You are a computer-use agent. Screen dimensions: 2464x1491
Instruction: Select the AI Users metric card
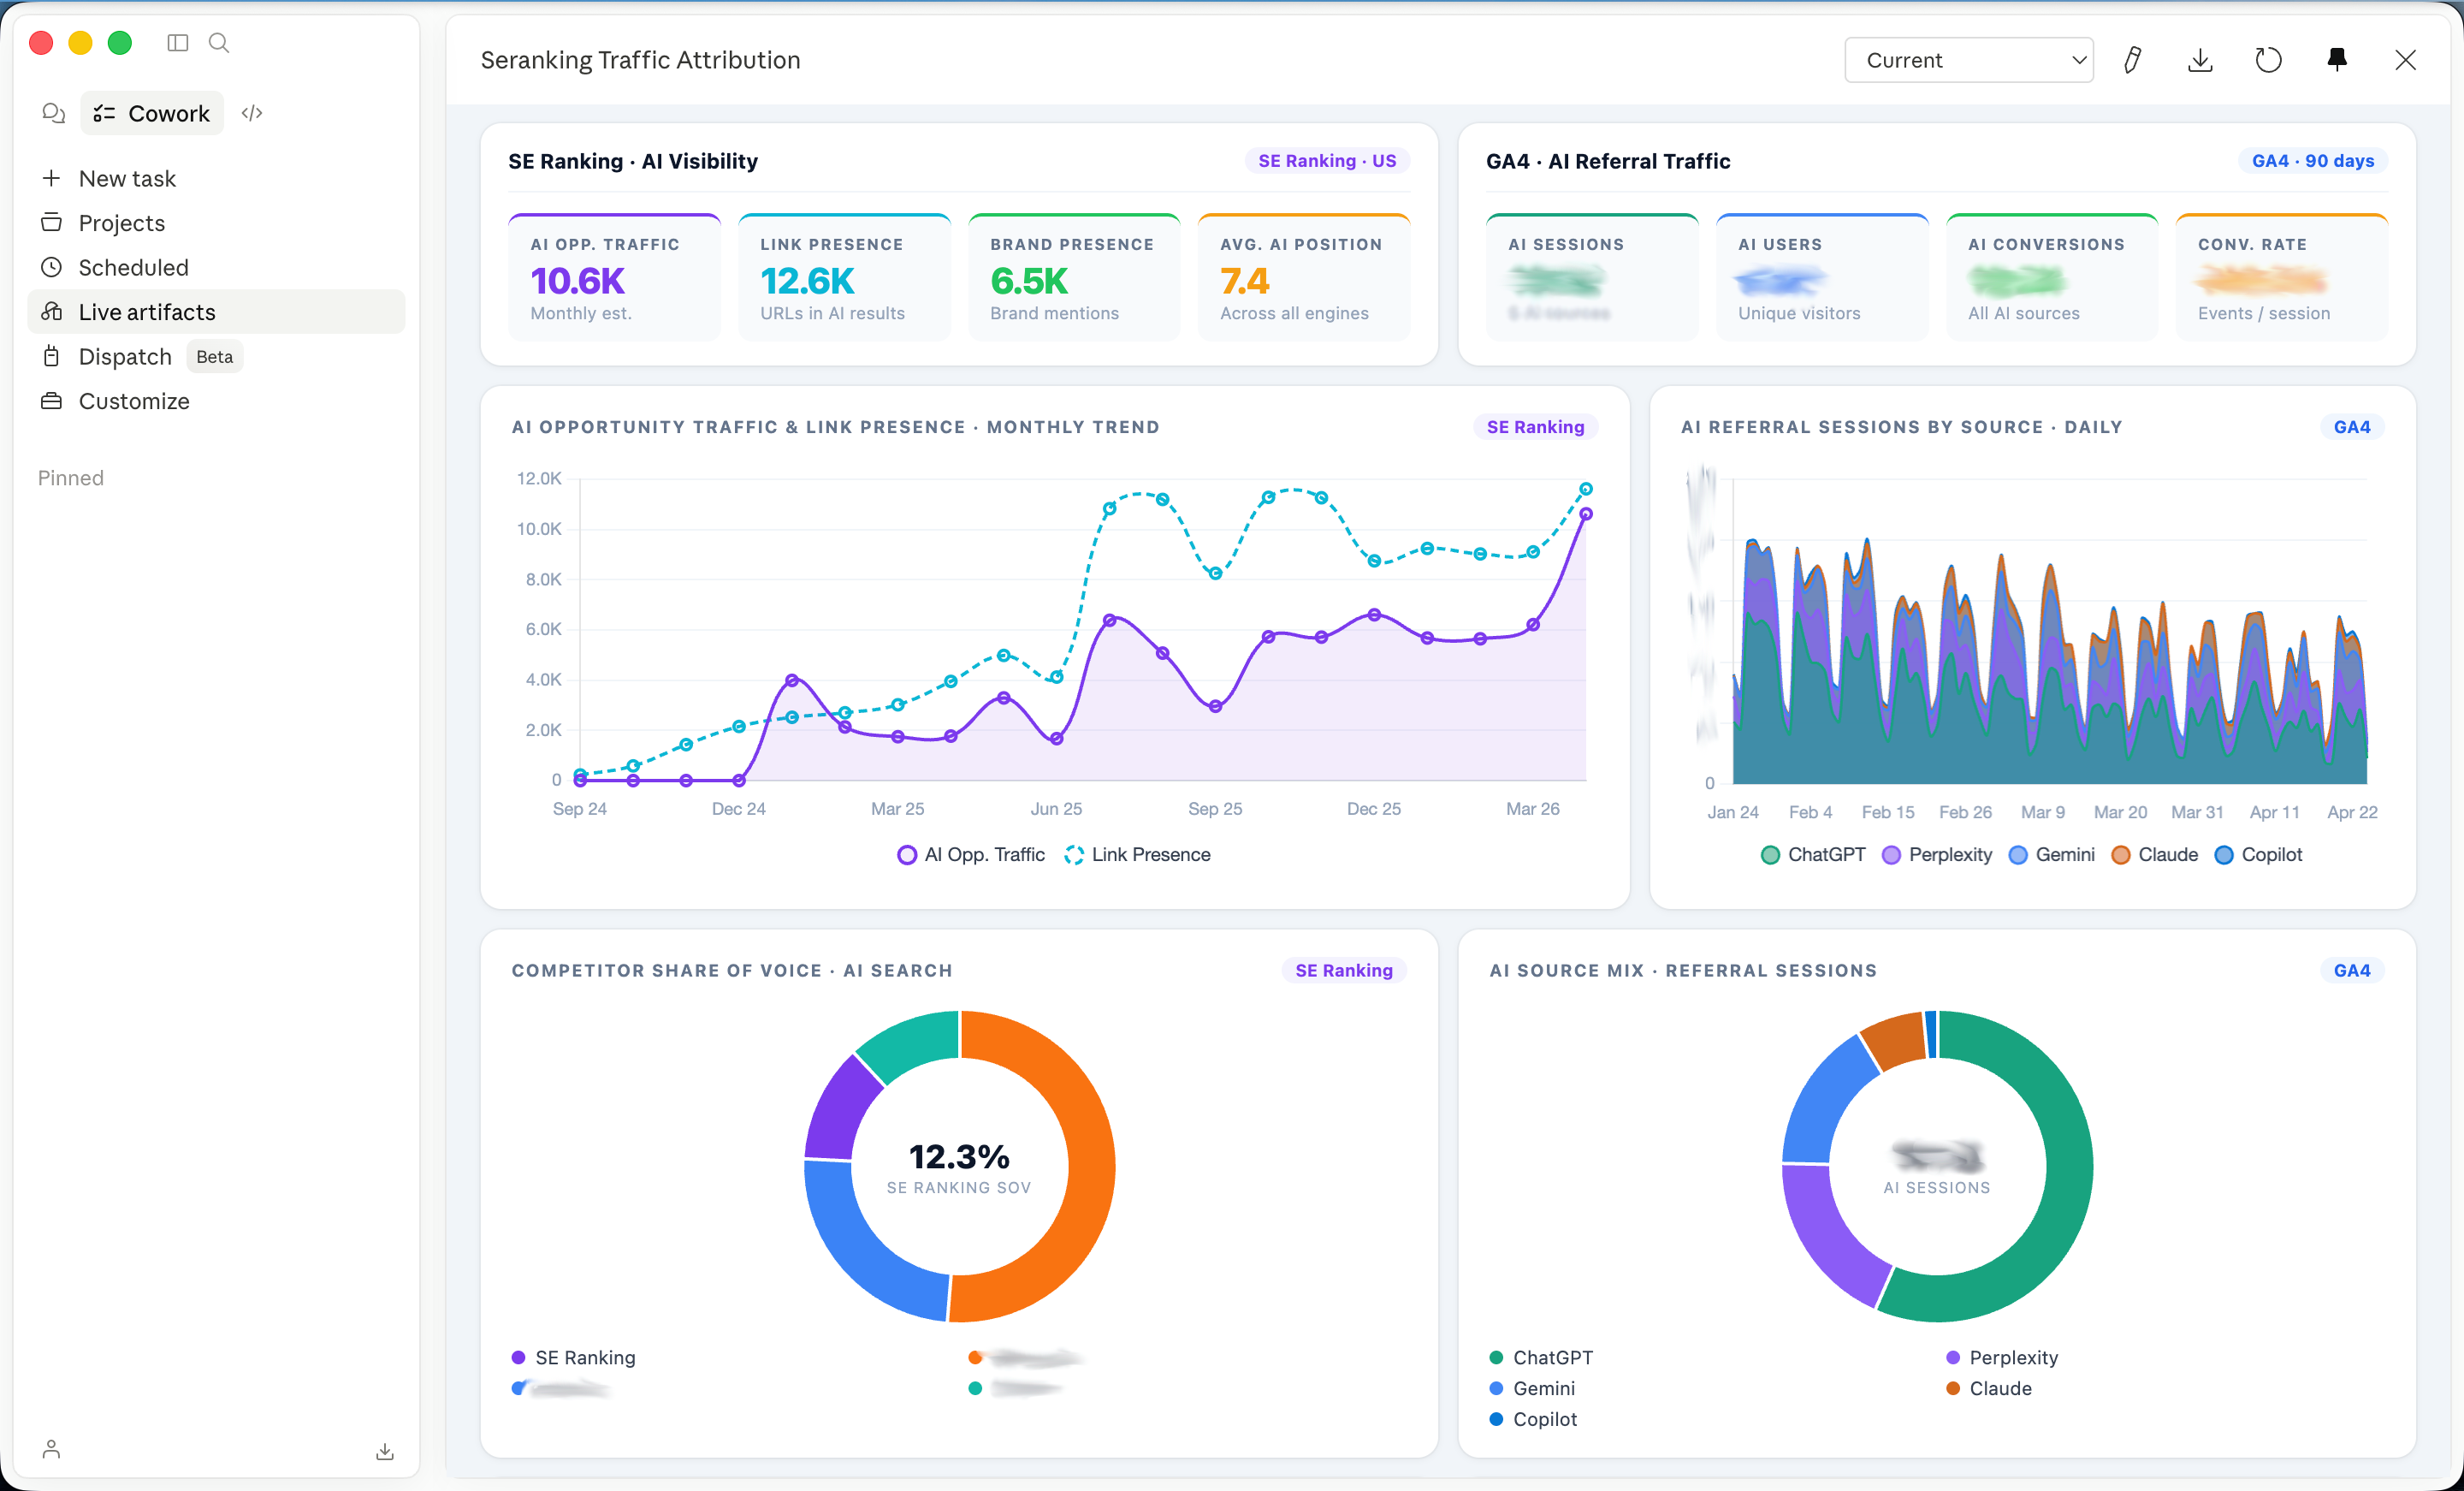point(1823,277)
